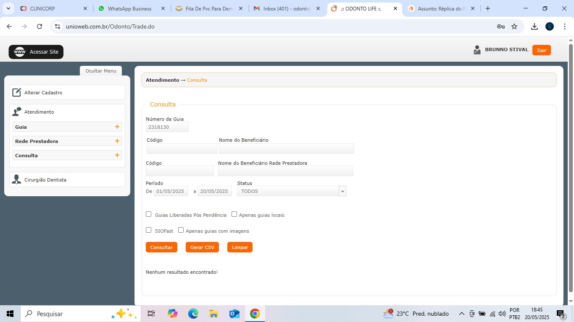Image resolution: width=574 pixels, height=322 pixels.
Task: Click the browser address bar URL
Action: [x=110, y=26]
